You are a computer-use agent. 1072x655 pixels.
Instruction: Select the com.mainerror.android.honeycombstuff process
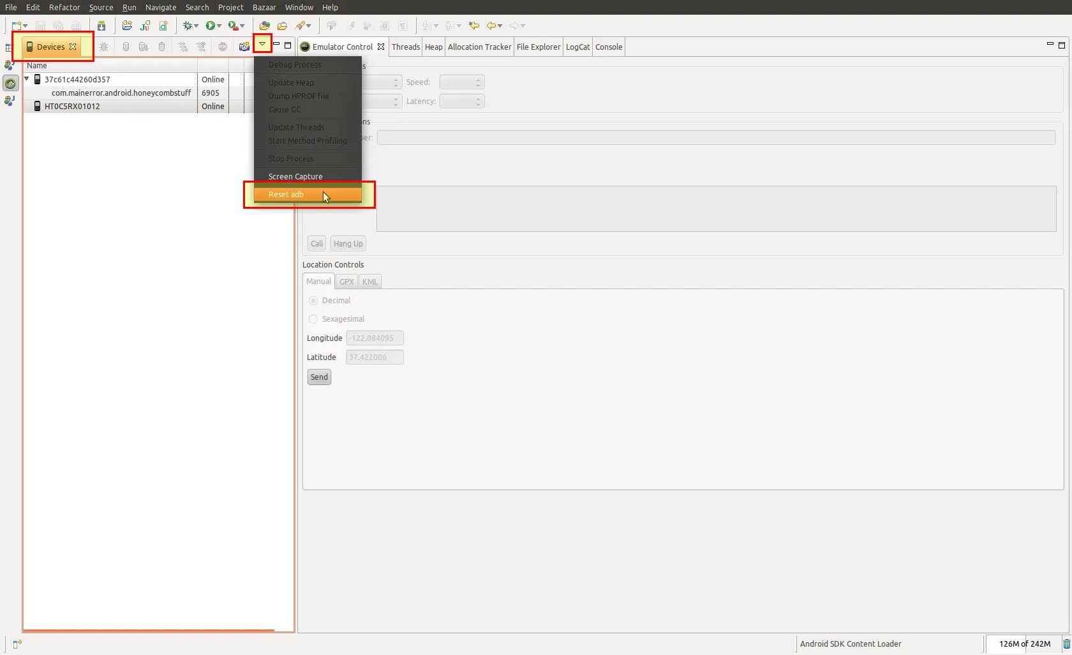[121, 93]
